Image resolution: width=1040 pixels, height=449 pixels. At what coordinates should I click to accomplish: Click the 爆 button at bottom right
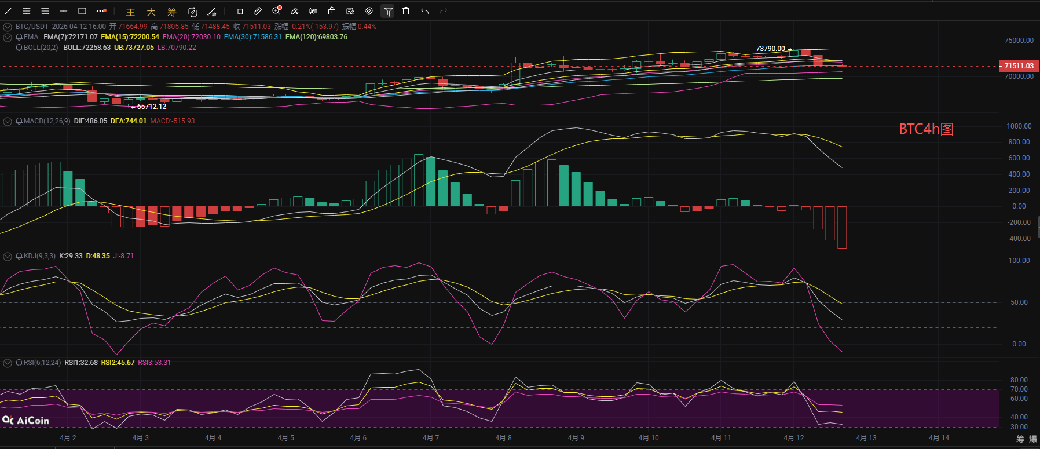coord(1032,439)
